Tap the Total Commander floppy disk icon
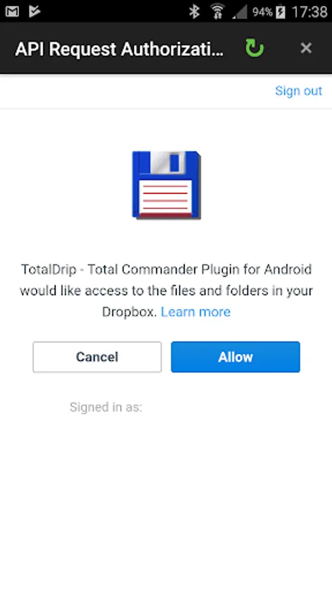The image size is (332, 590). point(167,185)
